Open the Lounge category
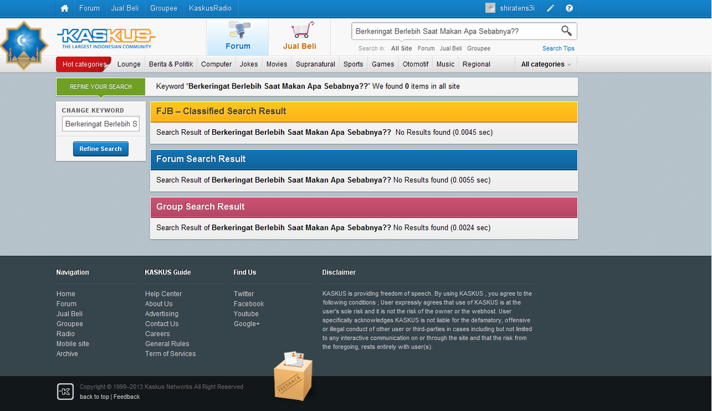The width and height of the screenshot is (712, 411). 129,64
